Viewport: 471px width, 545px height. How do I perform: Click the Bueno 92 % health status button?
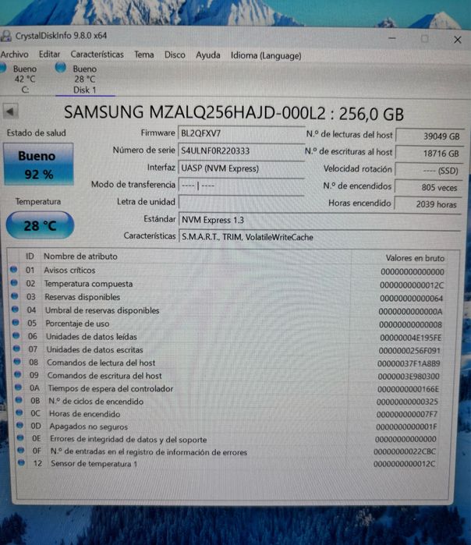38,164
